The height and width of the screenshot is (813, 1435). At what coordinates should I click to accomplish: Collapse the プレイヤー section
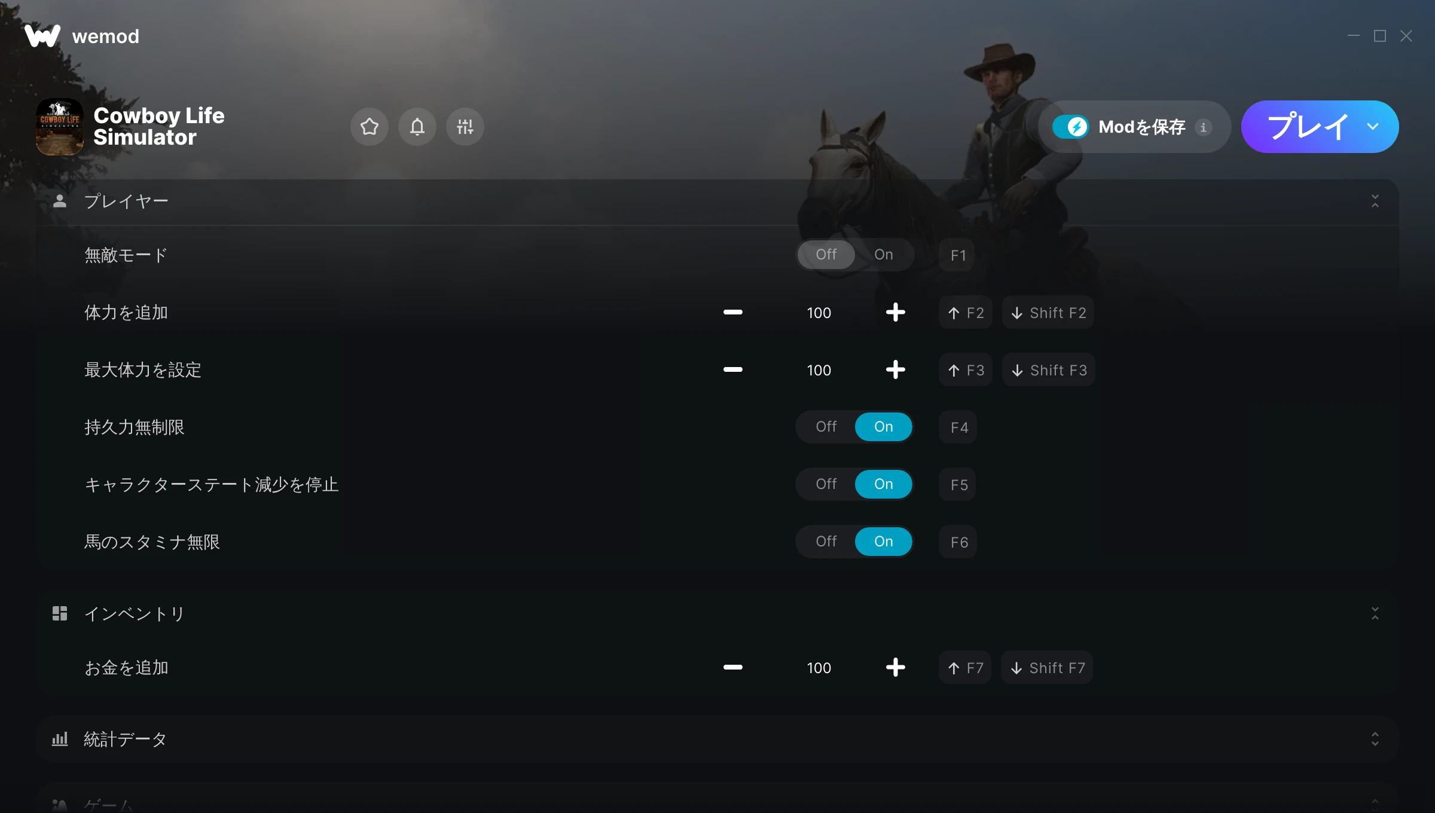coord(1375,201)
